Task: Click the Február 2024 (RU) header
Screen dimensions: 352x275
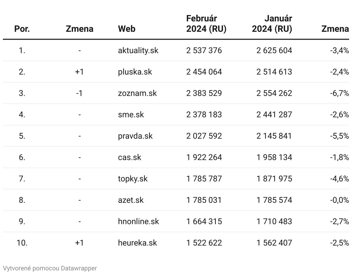Action: tap(206, 24)
